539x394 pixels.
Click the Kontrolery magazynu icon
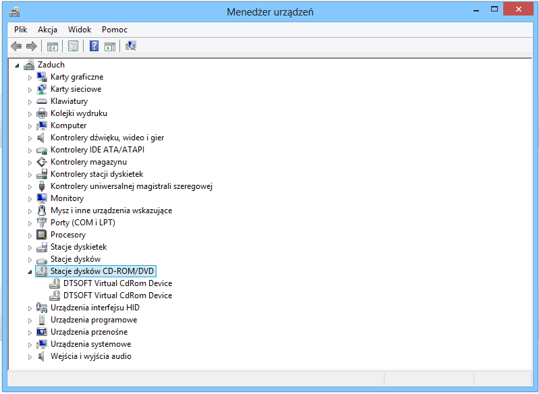coord(42,162)
